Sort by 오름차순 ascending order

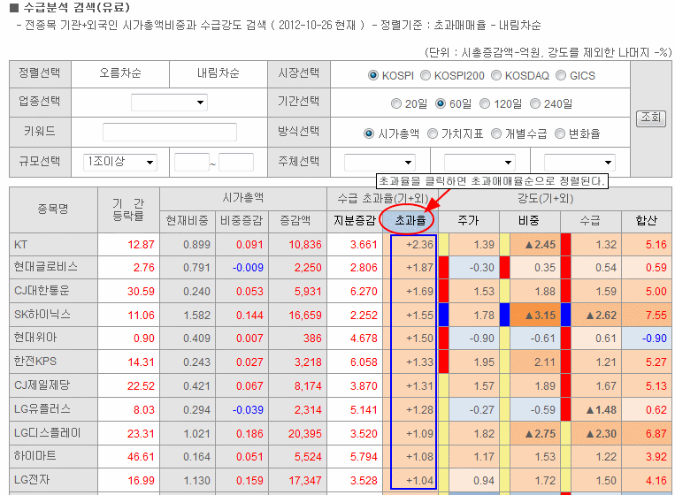(120, 73)
